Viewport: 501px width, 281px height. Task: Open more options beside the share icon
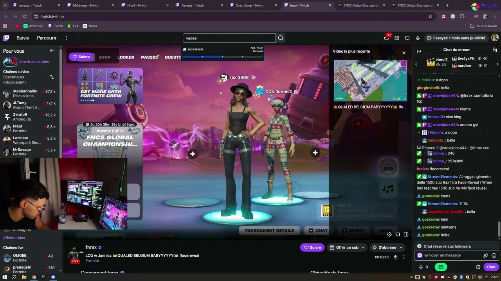404,257
